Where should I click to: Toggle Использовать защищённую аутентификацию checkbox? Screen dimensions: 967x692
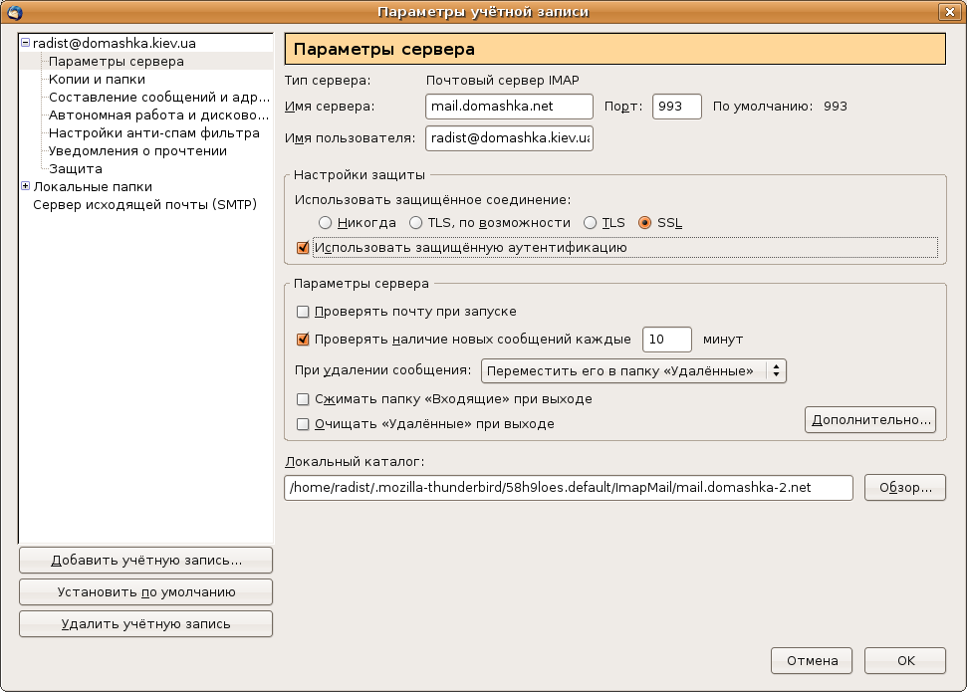304,248
